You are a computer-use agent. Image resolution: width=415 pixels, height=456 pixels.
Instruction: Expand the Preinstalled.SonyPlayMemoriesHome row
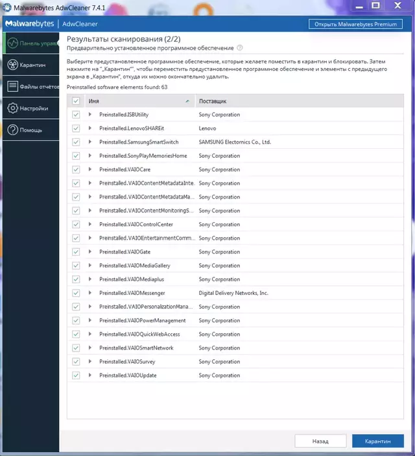(x=90, y=155)
